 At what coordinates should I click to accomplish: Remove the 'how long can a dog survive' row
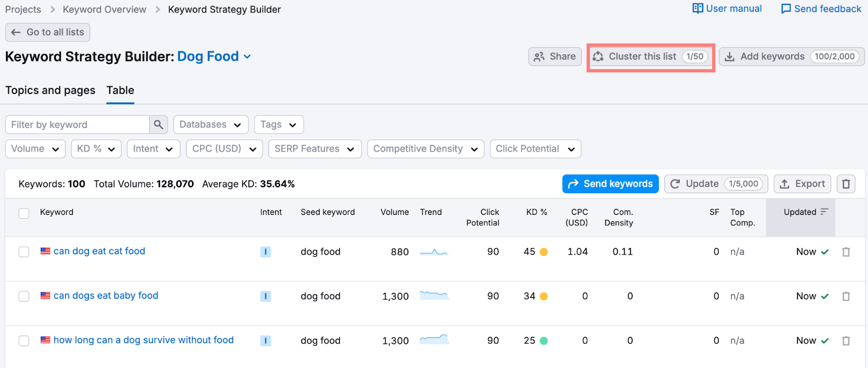[x=846, y=341]
